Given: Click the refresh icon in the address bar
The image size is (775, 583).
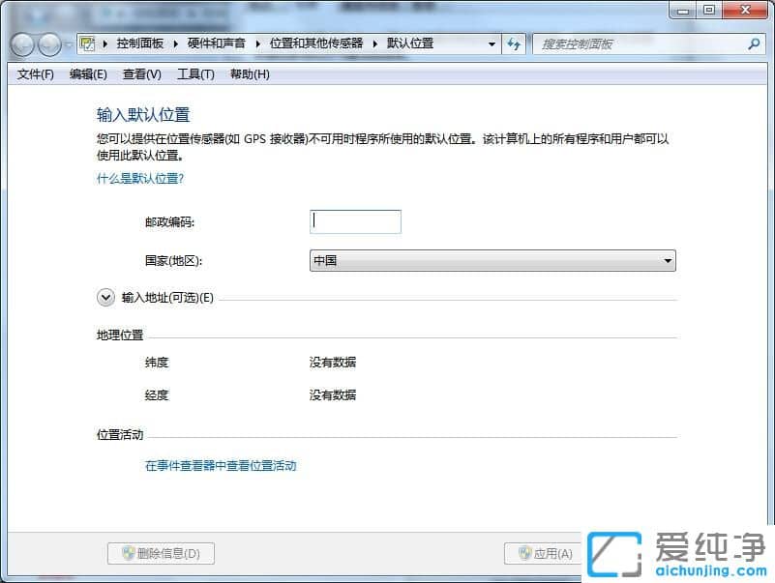Looking at the screenshot, I should point(514,44).
